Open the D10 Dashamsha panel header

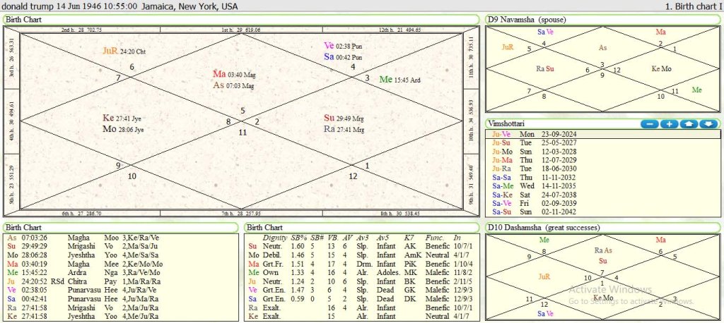click(542, 228)
